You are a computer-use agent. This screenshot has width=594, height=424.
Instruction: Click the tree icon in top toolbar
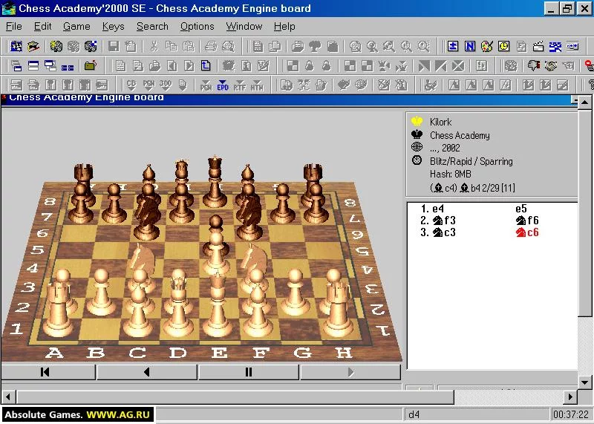coord(315,46)
